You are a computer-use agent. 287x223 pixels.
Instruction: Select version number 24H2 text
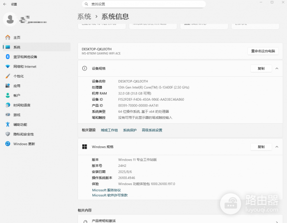(122, 166)
